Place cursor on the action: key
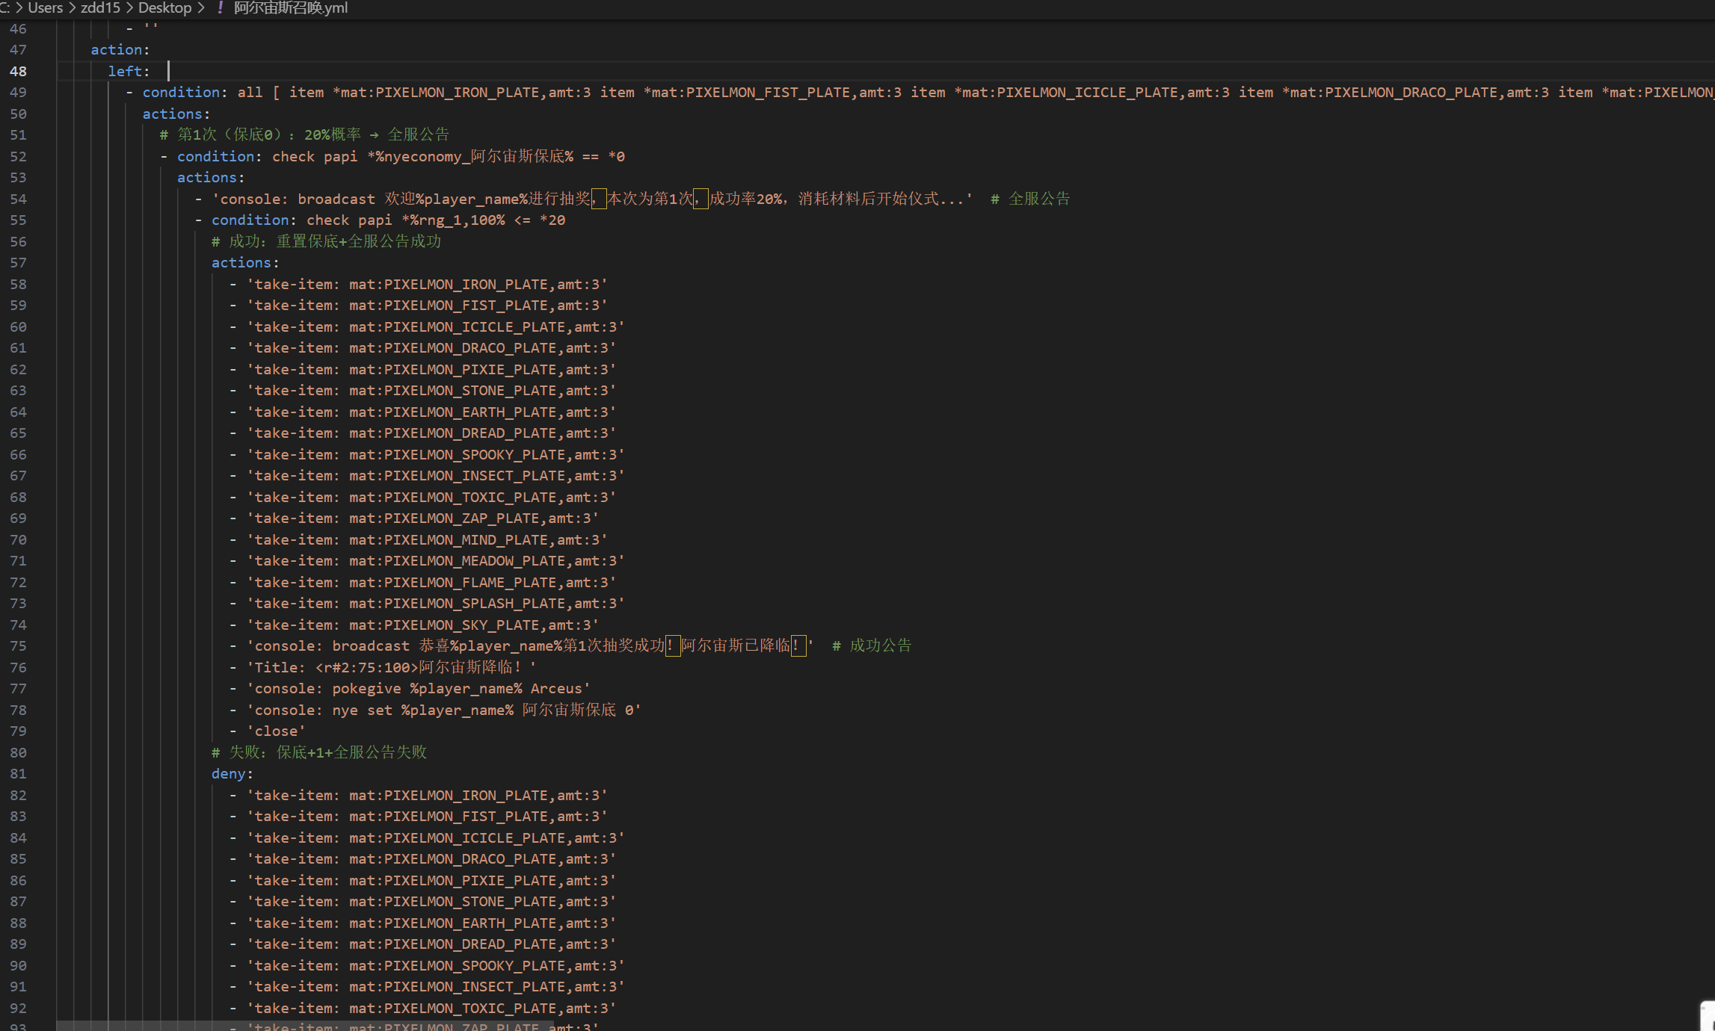This screenshot has width=1715, height=1031. [117, 49]
